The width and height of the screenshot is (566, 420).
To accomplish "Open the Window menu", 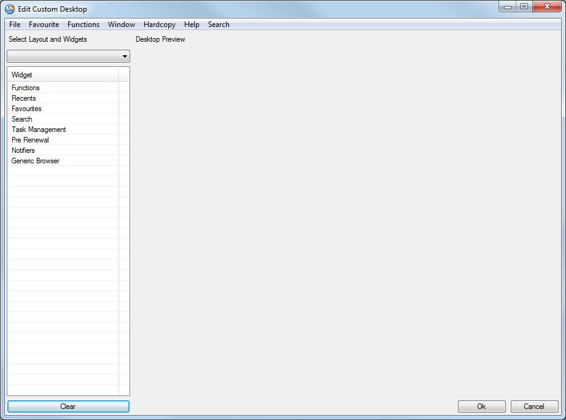I will 122,25.
